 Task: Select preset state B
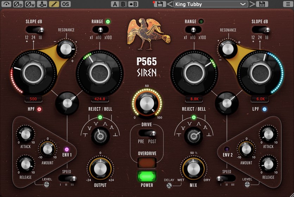123,4
